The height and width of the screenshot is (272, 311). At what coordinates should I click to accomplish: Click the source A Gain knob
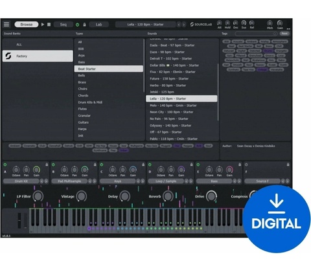36,170
